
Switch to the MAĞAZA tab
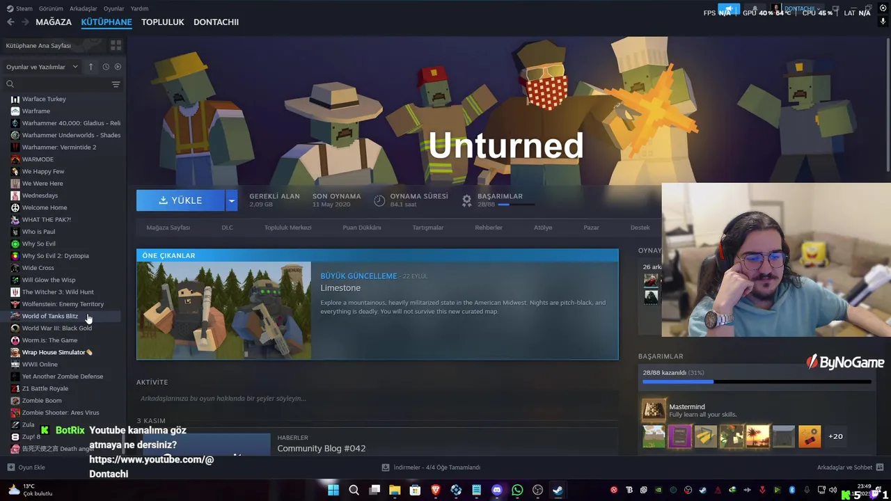click(54, 22)
